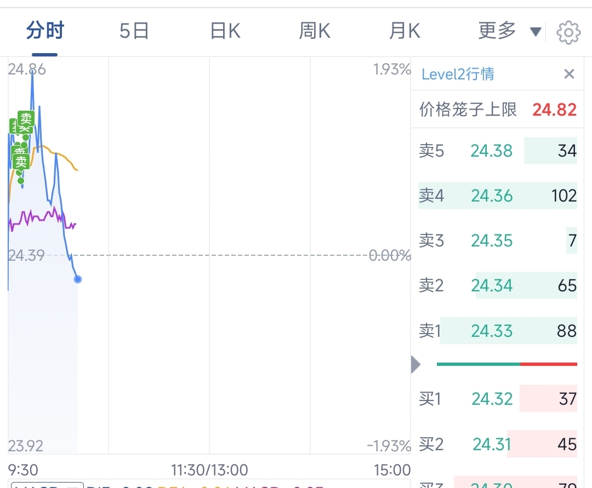Tap the buy-sell ratio bar

click(x=506, y=364)
